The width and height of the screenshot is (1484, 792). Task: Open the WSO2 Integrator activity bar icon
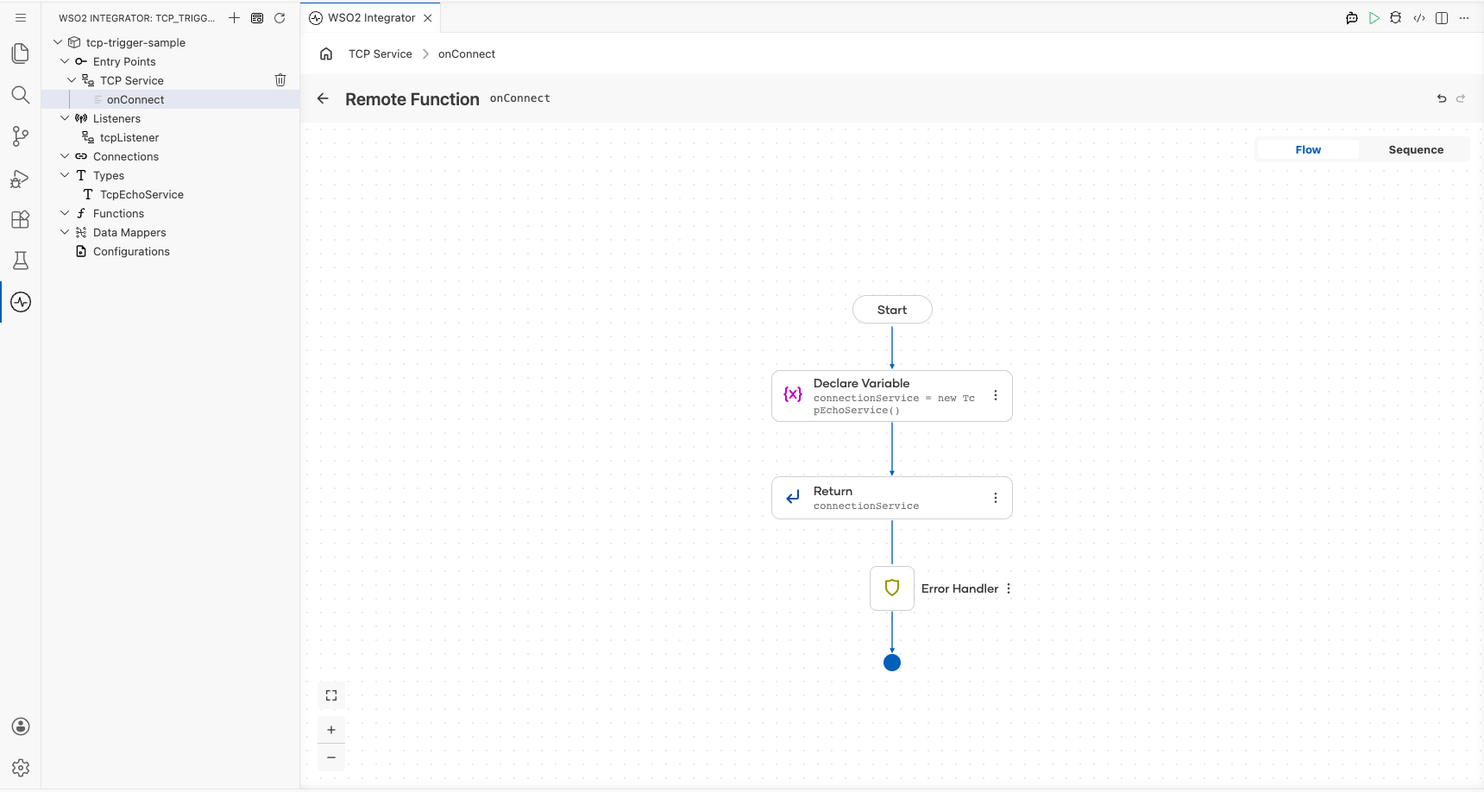21,302
